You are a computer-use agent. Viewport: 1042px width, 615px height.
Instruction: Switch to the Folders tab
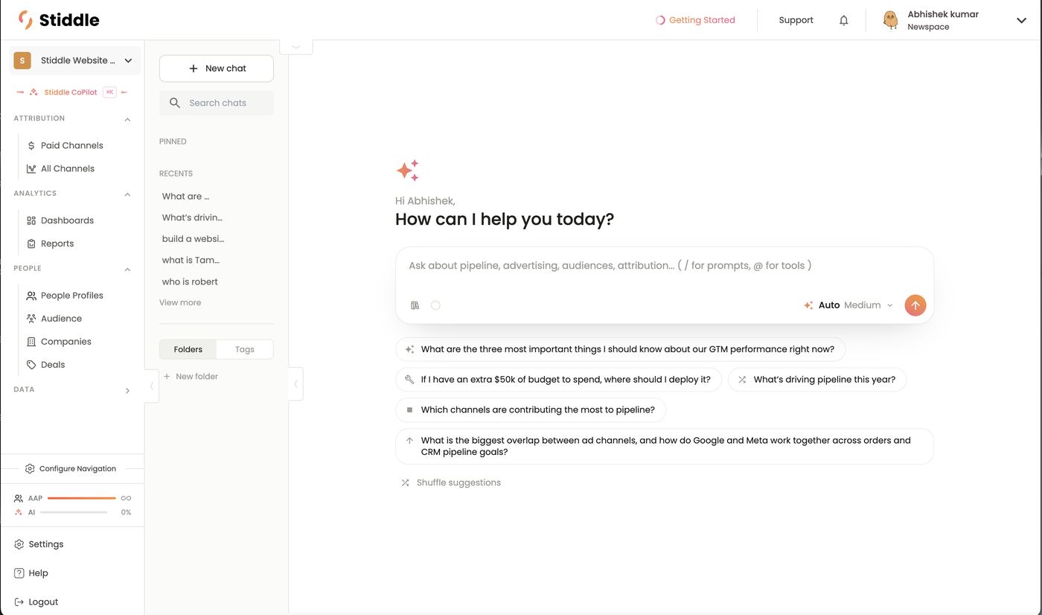[x=188, y=349]
